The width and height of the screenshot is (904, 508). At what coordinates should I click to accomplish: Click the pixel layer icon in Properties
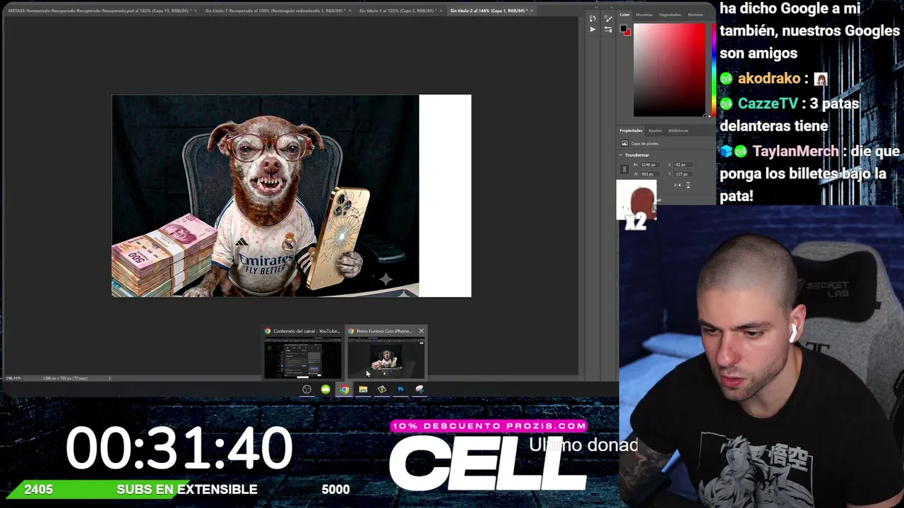(624, 143)
